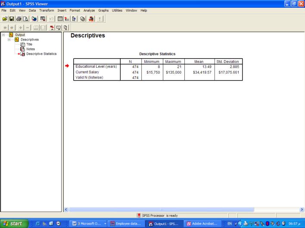Image resolution: width=305 pixels, height=228 pixels.
Task: Select Descriptives node in outline
Action: [30, 40]
